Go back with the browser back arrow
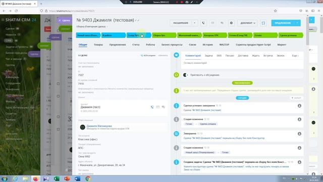This screenshot has width=323, height=182. click(x=5, y=11)
